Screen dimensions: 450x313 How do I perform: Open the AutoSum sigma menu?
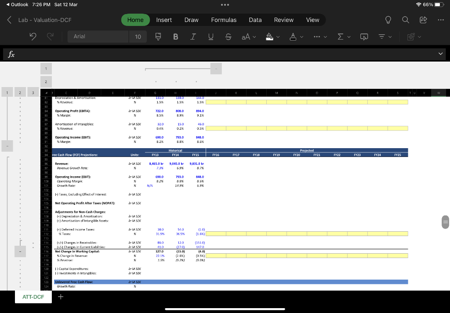click(x=344, y=37)
